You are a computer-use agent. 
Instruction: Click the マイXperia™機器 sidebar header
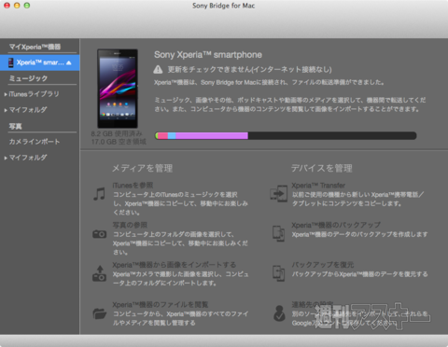35,47
